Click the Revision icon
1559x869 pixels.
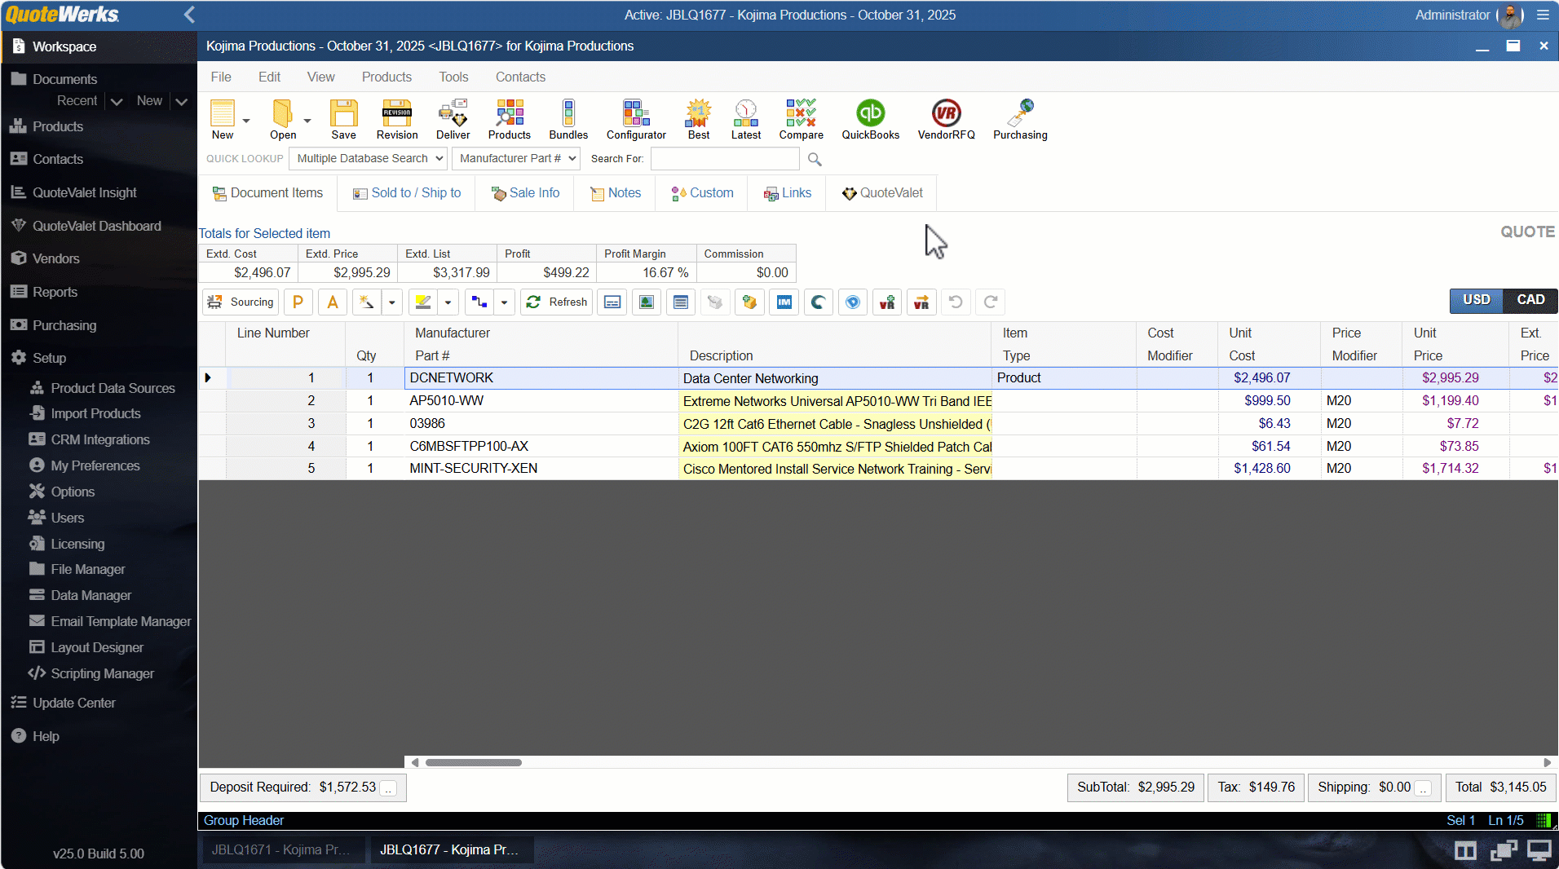point(397,119)
